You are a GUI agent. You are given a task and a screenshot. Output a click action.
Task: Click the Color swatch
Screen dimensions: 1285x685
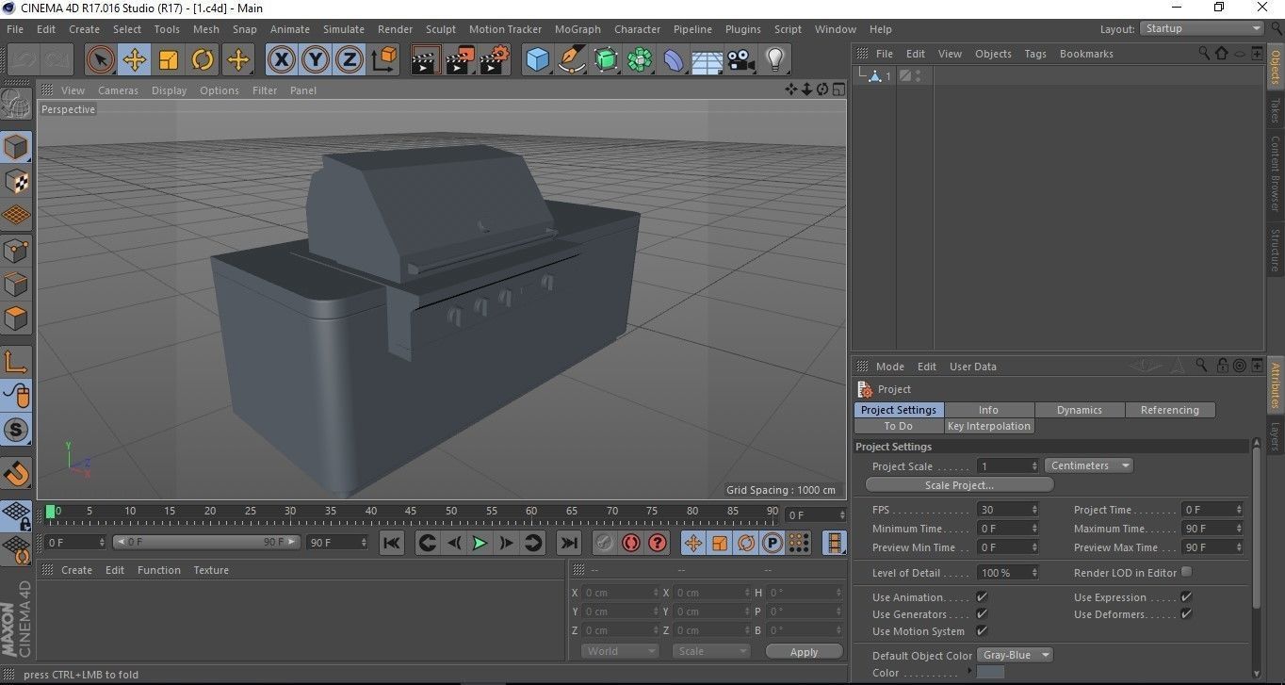tap(990, 672)
